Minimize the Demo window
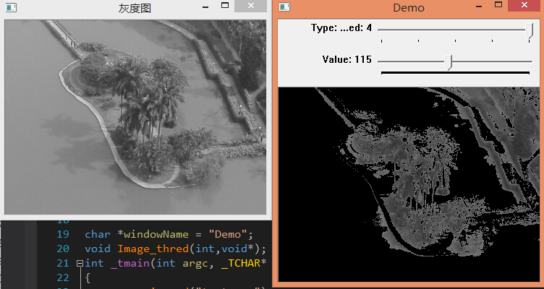This screenshot has height=289, width=544. pos(479,7)
